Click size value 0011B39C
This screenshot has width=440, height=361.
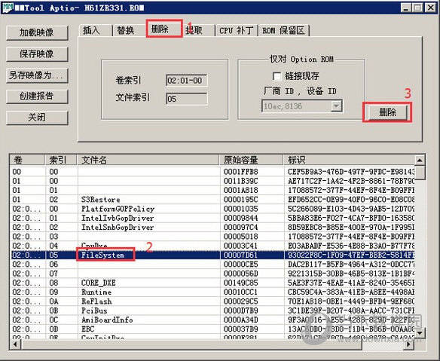point(240,181)
